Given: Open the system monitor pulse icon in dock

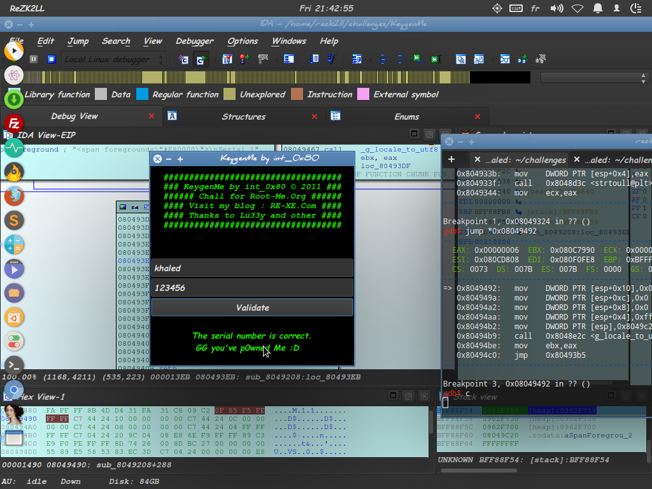Looking at the screenshot, I should point(14,148).
